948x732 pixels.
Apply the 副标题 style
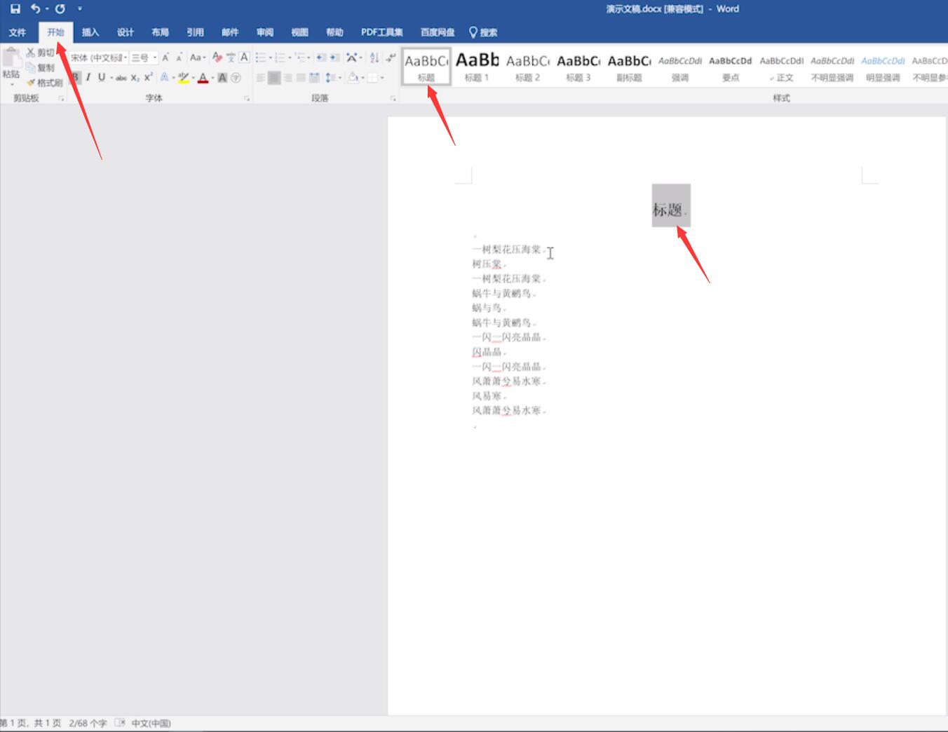click(x=629, y=67)
